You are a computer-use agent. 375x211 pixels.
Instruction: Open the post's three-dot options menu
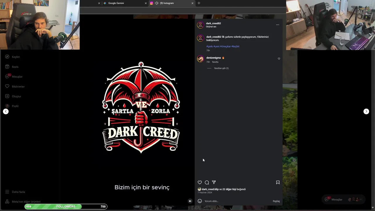(277, 25)
